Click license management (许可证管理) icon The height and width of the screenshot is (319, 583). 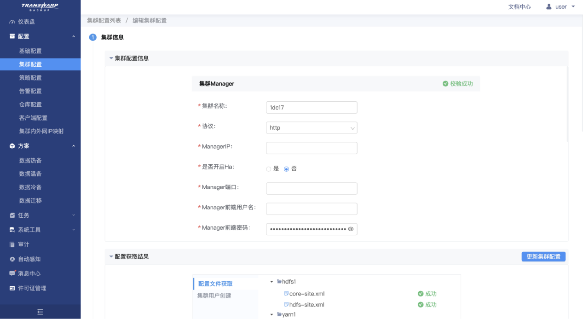[x=12, y=288]
